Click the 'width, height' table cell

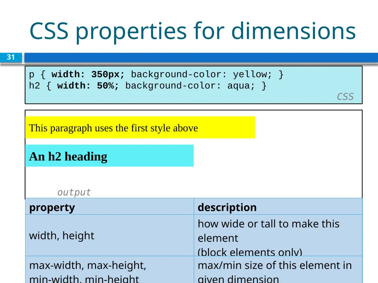pyautogui.click(x=110, y=235)
